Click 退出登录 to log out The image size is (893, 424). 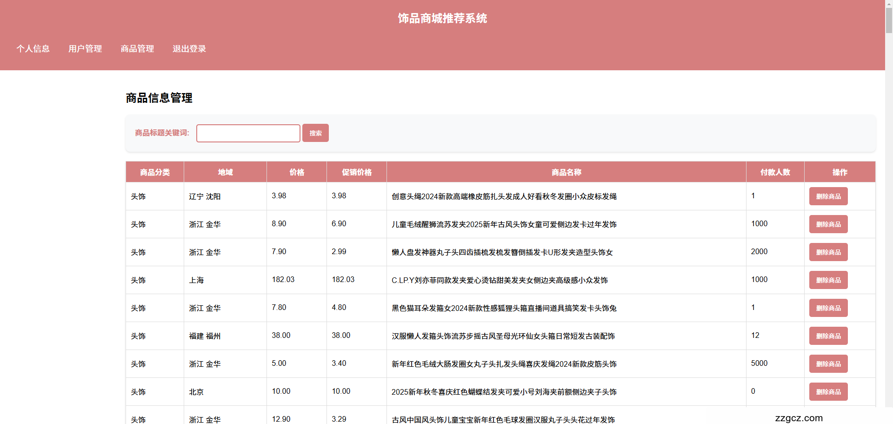pyautogui.click(x=189, y=49)
